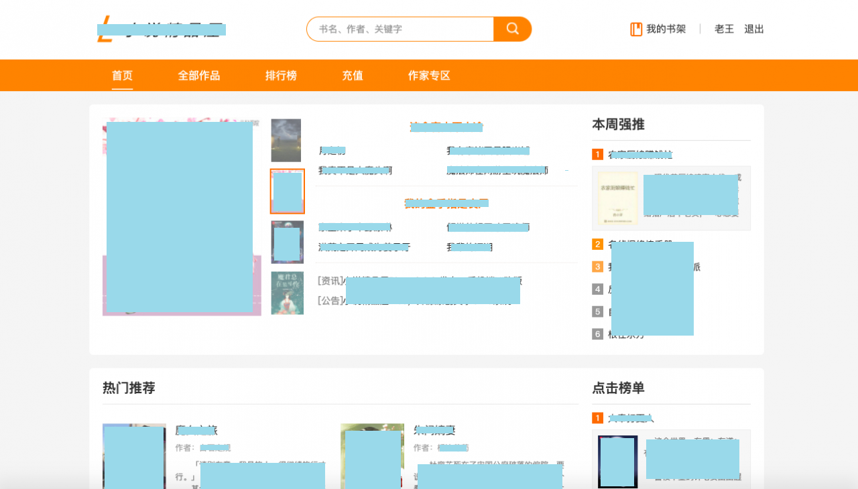Viewport: 858px width, 489px height.
Task: Go to the 首页 tab
Action: 122,76
